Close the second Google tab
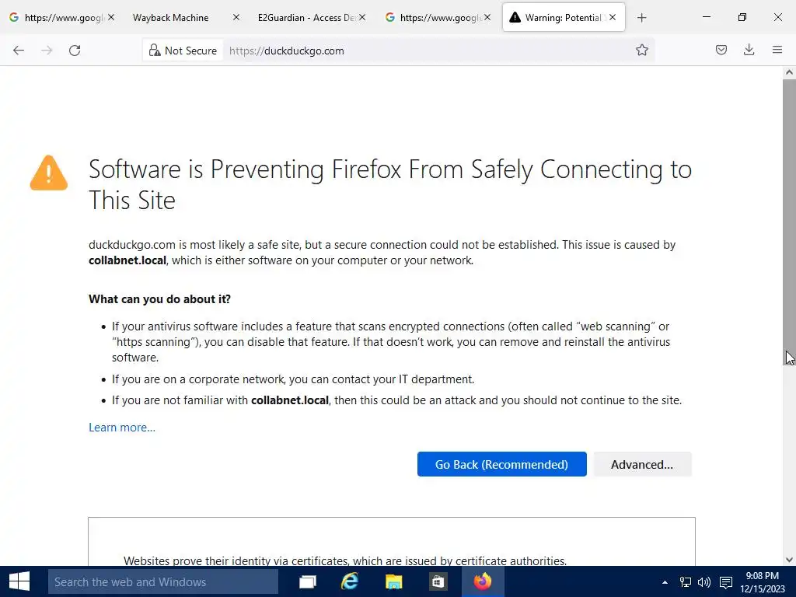The height and width of the screenshot is (597, 796). coord(487,17)
